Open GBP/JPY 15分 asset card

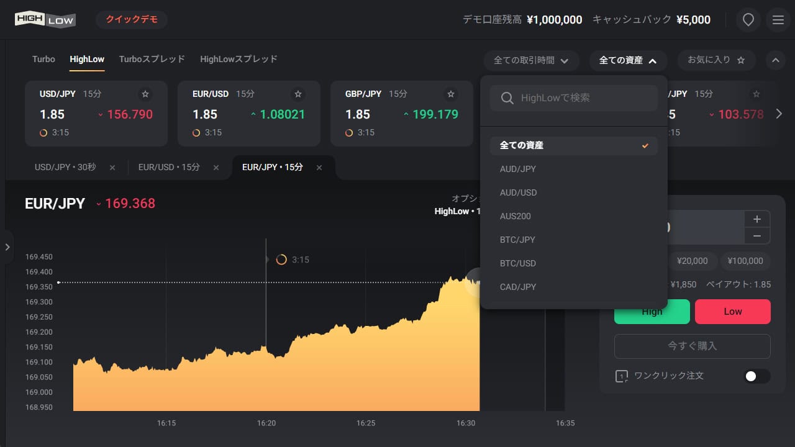402,114
